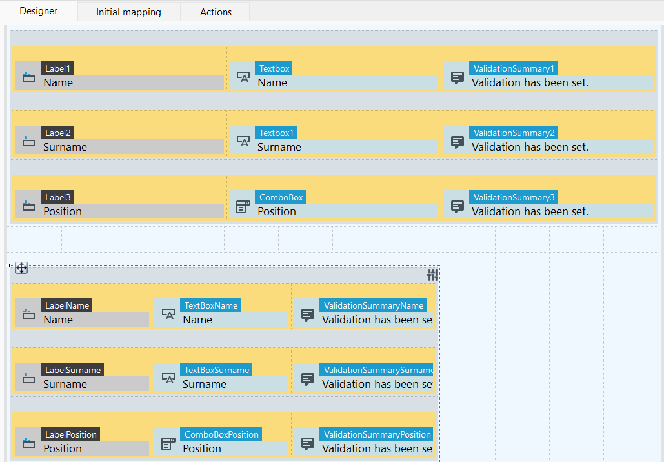Click the validation icon beside ValidationSummary3
The width and height of the screenshot is (664, 462).
click(x=458, y=207)
